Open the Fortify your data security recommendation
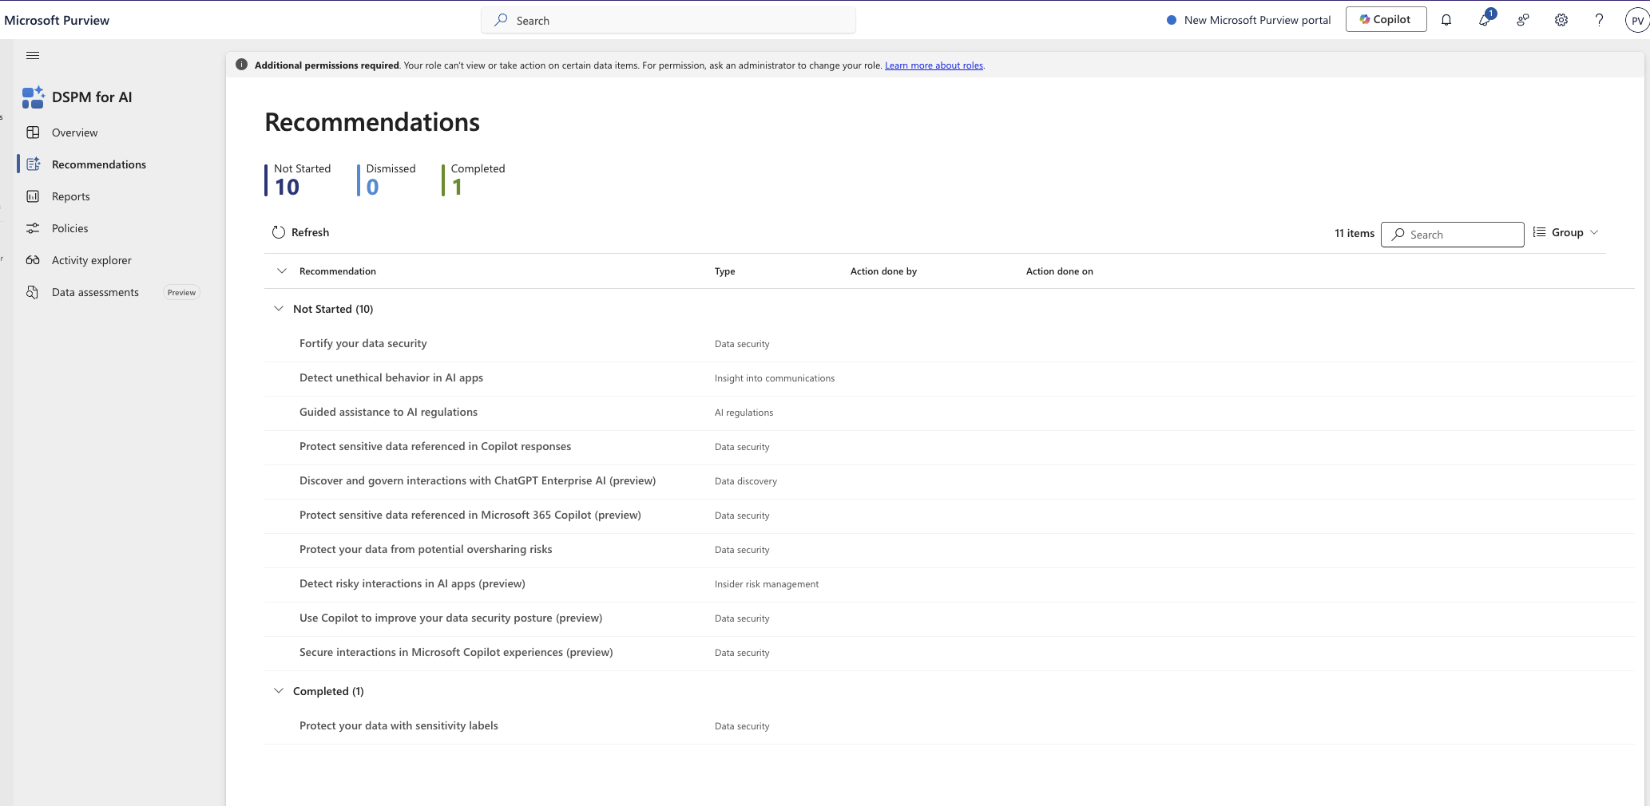The image size is (1650, 806). pos(363,343)
